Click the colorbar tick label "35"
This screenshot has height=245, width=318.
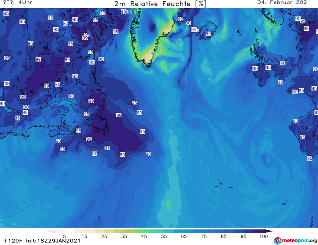tap(124, 236)
